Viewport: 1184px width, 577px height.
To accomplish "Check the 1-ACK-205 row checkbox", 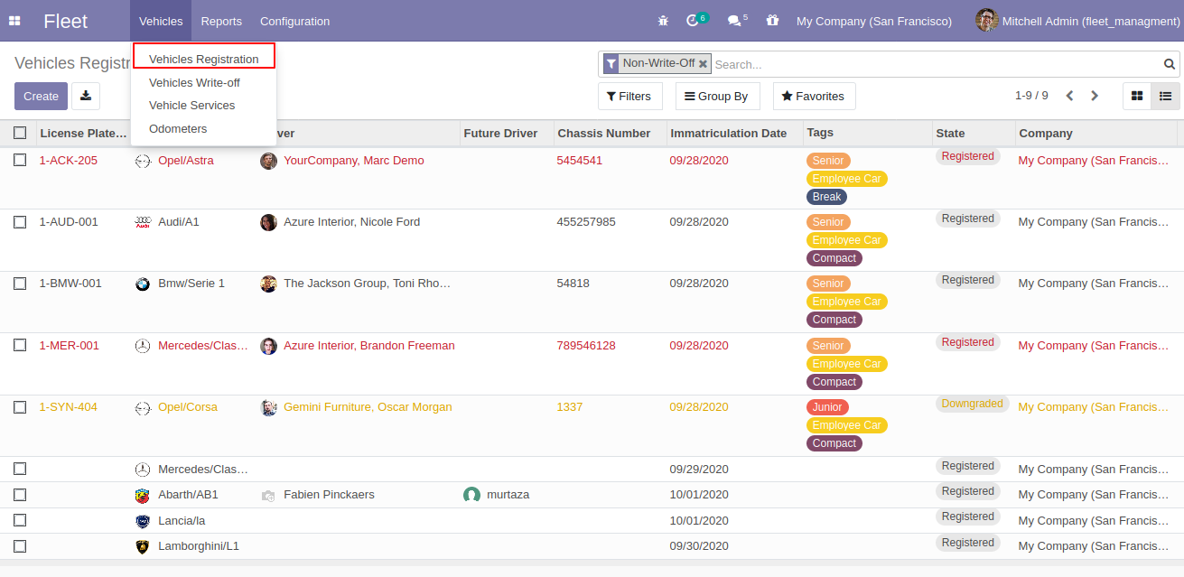I will click(x=20, y=160).
